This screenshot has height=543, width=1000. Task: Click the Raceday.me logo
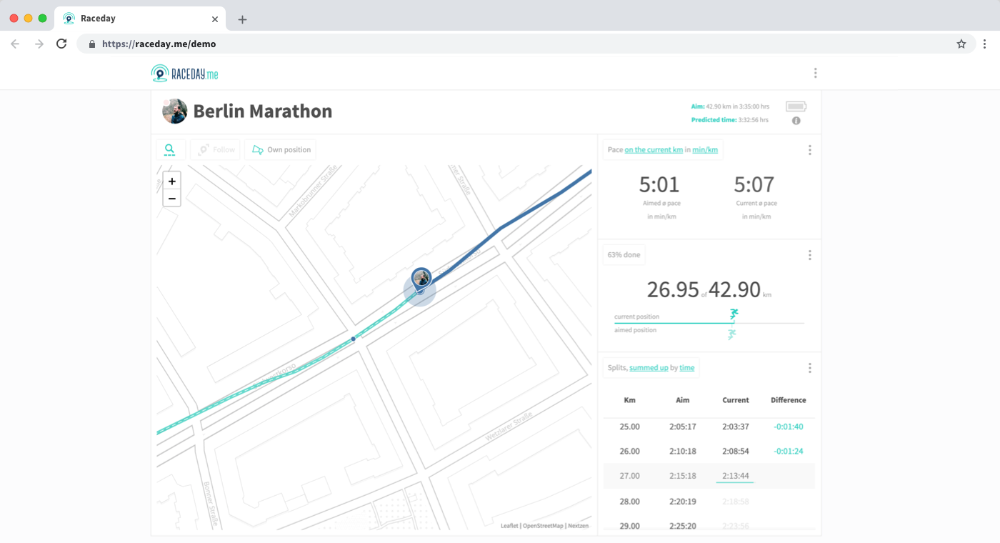[185, 74]
